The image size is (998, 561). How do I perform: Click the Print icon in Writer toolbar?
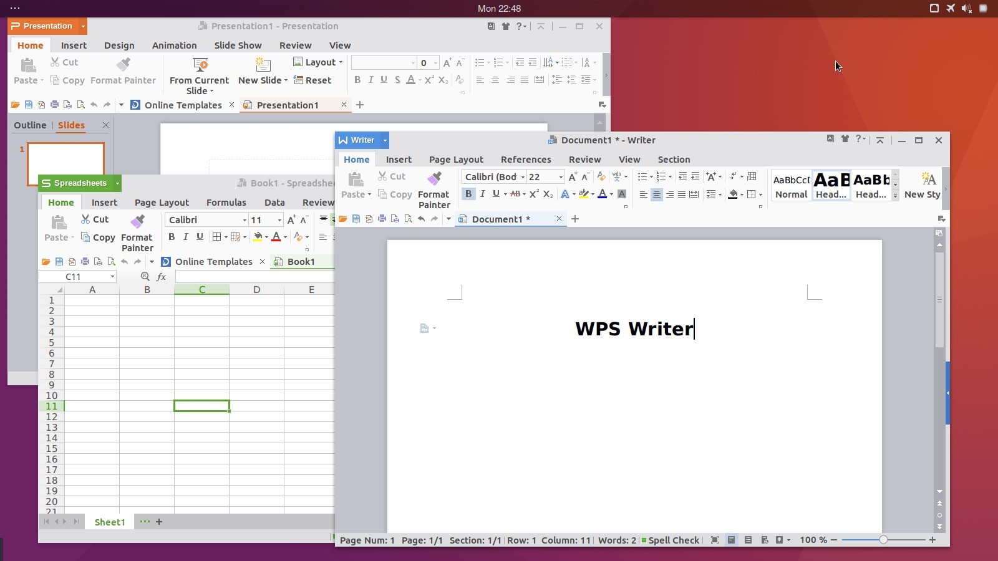point(382,219)
